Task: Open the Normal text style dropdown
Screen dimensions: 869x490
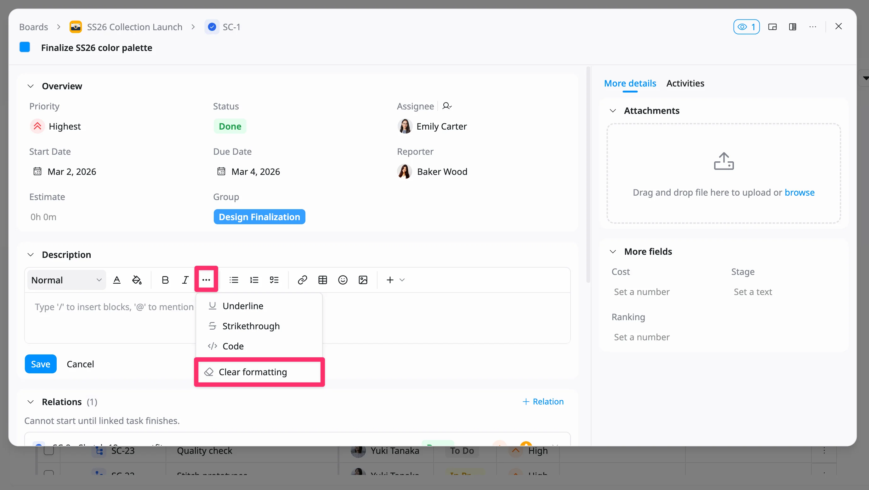Action: [x=66, y=280]
